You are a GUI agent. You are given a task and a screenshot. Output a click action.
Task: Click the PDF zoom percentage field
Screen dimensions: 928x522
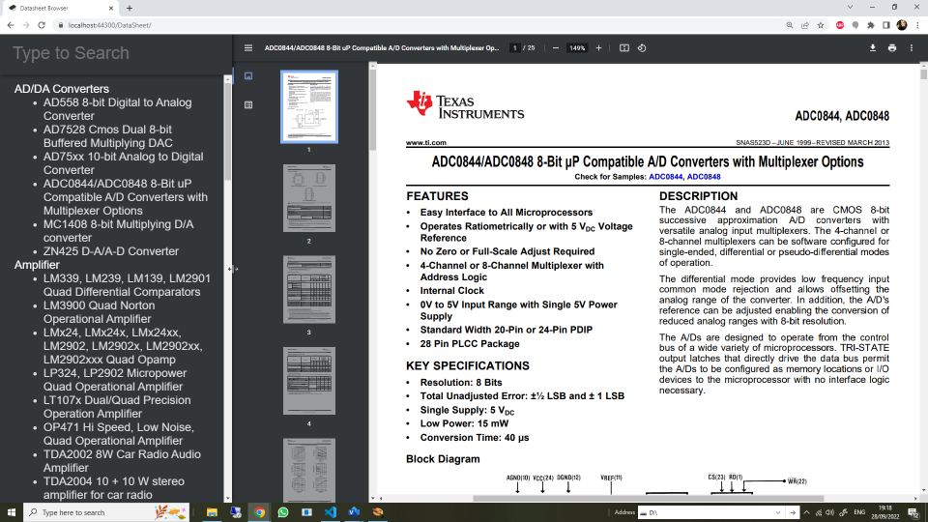577,48
